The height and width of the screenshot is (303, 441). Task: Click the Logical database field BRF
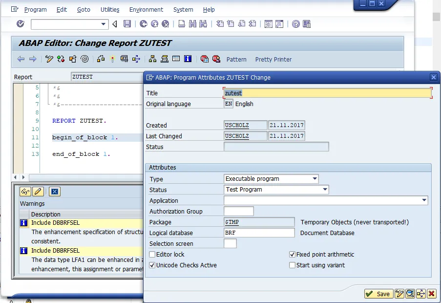click(x=259, y=233)
